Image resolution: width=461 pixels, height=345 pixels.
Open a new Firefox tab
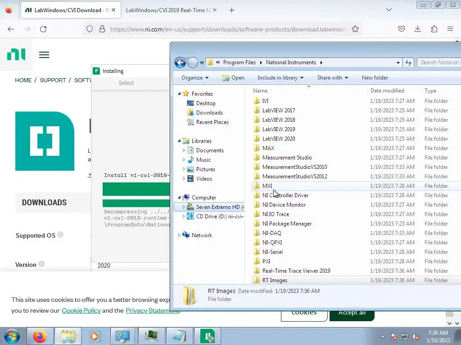coord(232,10)
